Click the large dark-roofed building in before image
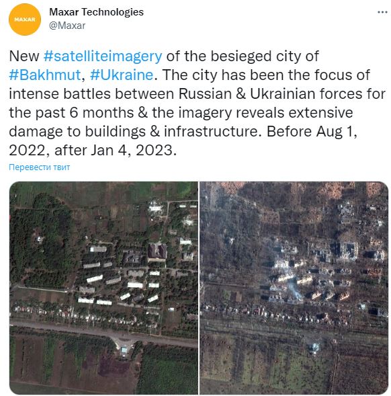 pyautogui.click(x=157, y=251)
